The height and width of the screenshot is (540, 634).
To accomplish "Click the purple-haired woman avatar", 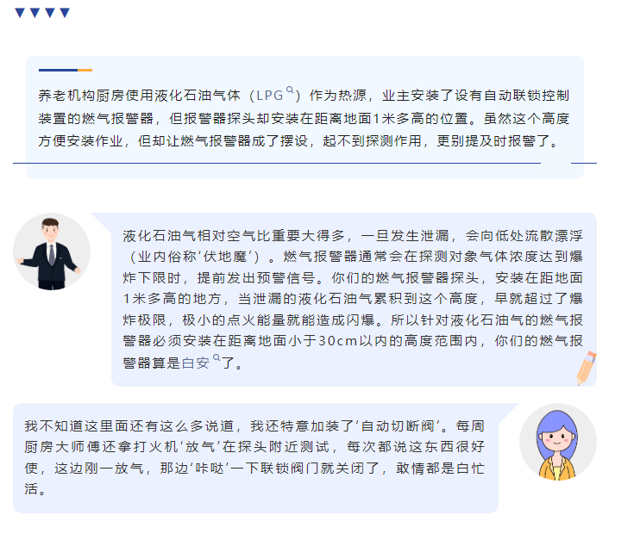I will click(x=557, y=443).
